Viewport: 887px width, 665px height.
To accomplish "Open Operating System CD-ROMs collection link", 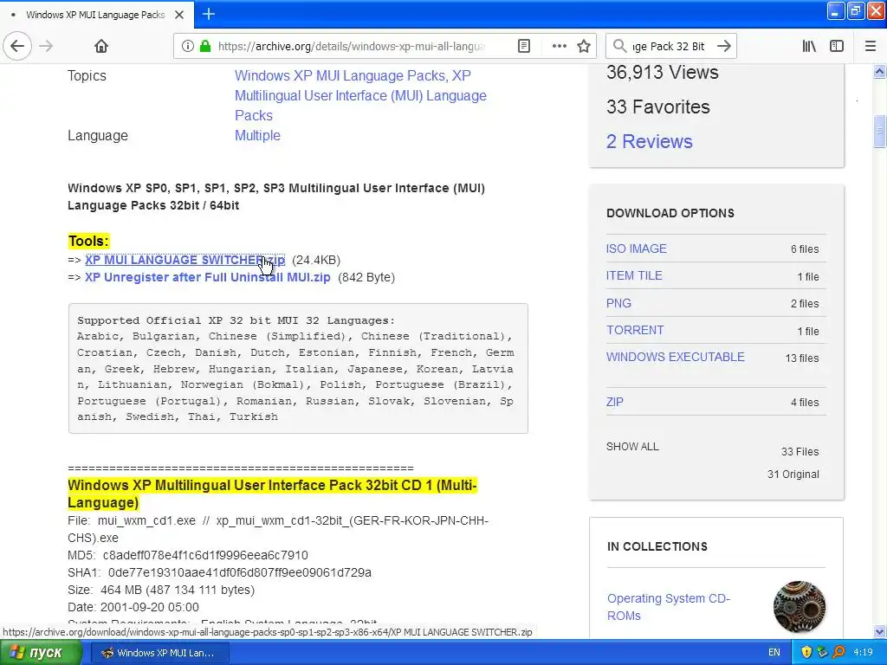I will pos(669,607).
